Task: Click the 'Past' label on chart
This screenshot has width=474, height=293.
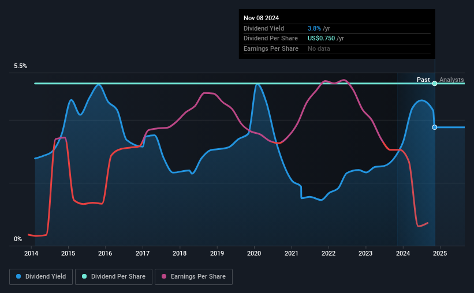Action: 423,80
